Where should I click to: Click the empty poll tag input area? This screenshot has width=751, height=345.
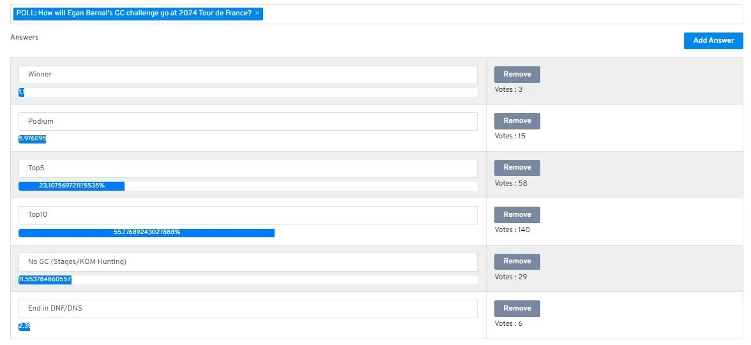pos(503,15)
